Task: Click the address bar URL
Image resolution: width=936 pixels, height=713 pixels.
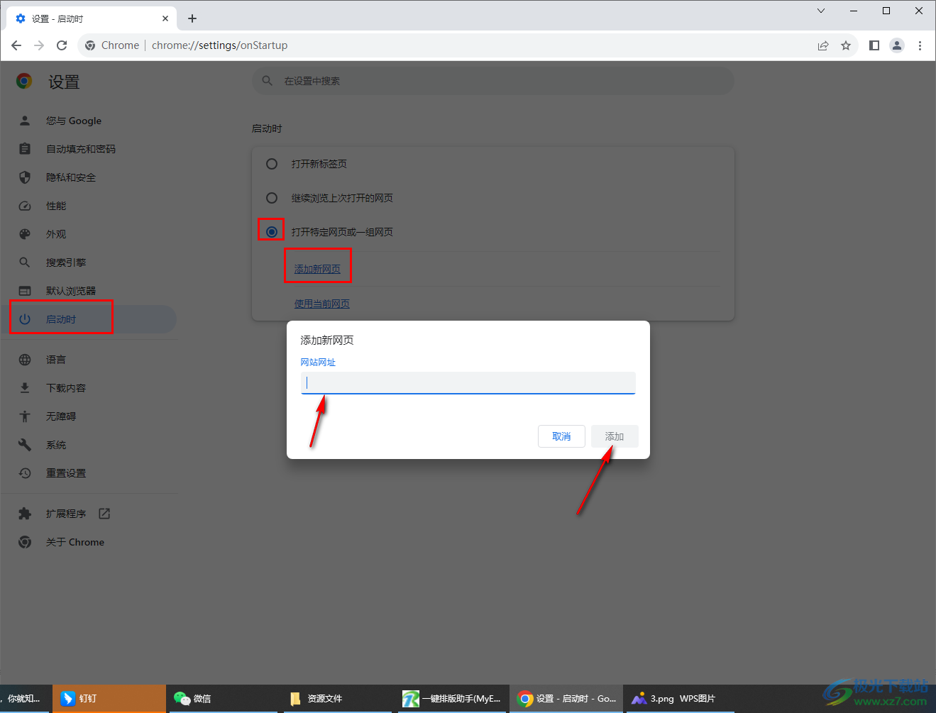Action: click(219, 45)
